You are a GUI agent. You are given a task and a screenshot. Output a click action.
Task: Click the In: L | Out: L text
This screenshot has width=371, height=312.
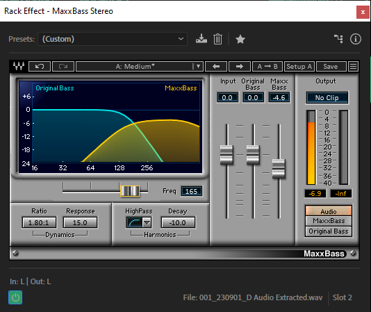pyautogui.click(x=31, y=281)
